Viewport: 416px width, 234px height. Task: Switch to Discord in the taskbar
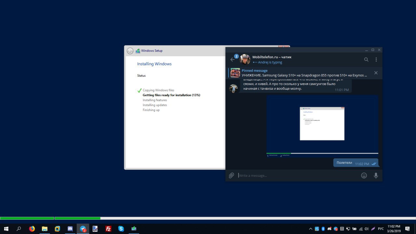[70, 229]
